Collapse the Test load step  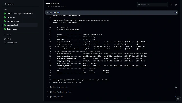47,12
